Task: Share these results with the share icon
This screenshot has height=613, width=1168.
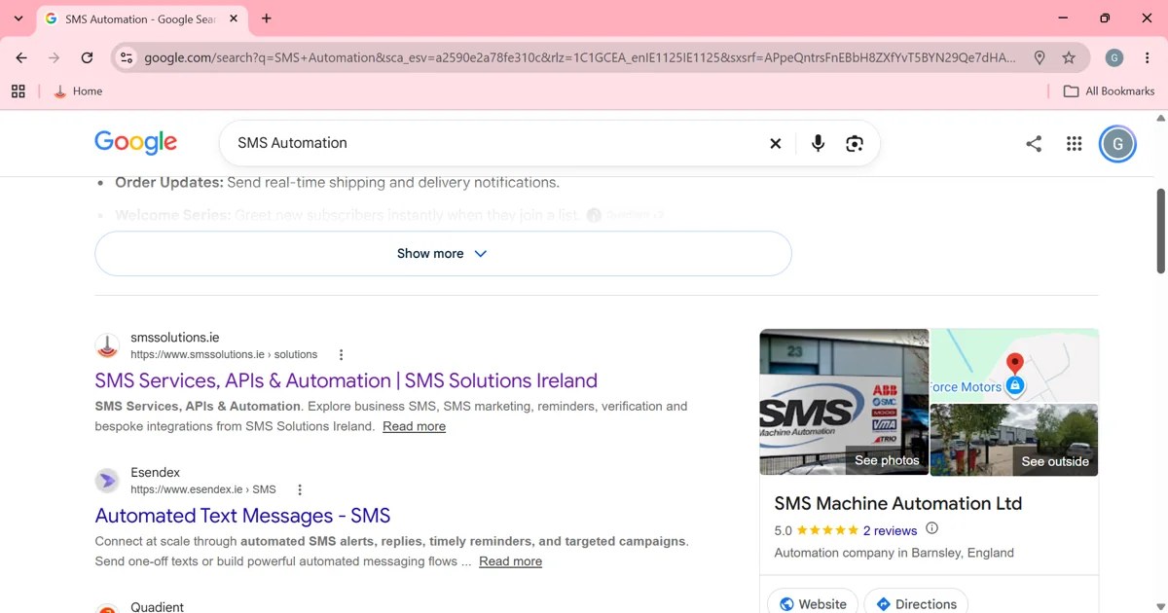Action: (1034, 144)
